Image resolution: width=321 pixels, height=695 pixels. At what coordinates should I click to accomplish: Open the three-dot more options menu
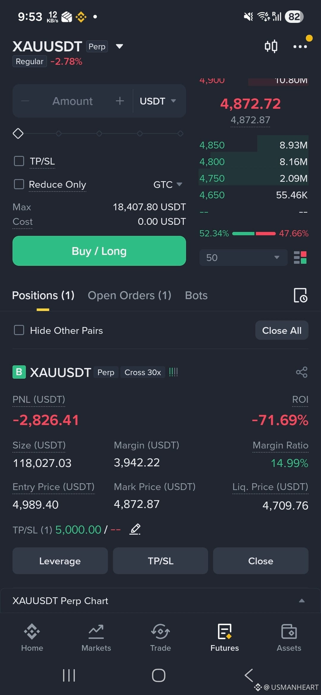pos(300,46)
